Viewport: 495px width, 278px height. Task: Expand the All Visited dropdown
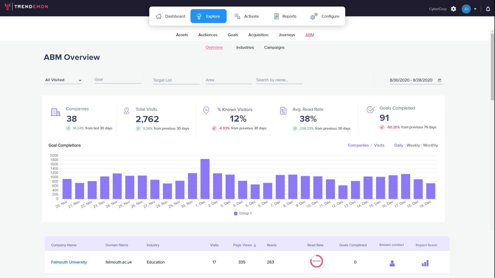coord(63,80)
